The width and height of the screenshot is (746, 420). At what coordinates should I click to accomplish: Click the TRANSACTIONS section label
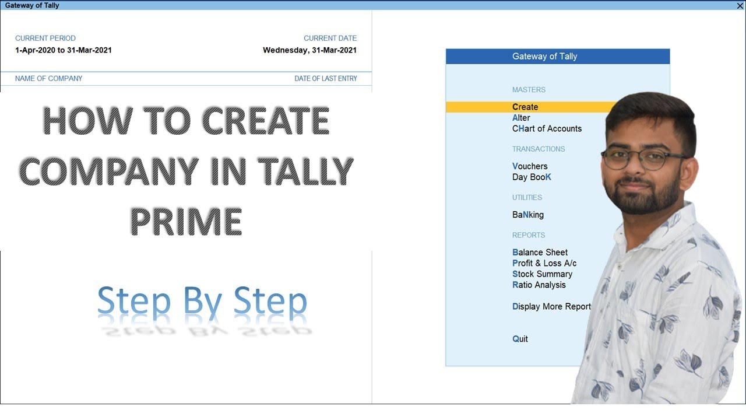click(539, 149)
